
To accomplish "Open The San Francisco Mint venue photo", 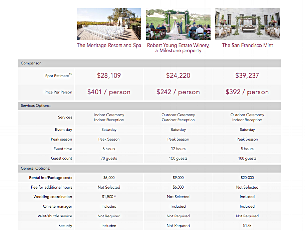I will coord(247,24).
